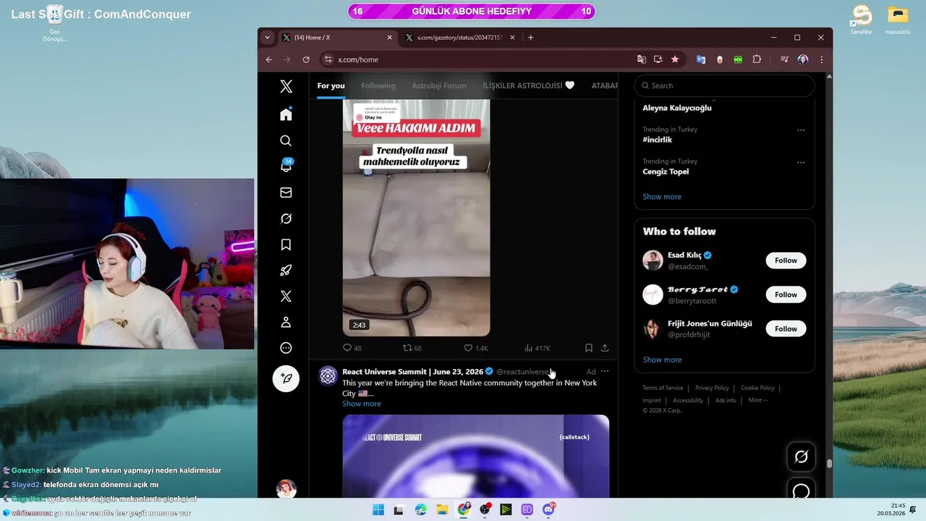Share the sofa video post
926x521 pixels.
605,348
